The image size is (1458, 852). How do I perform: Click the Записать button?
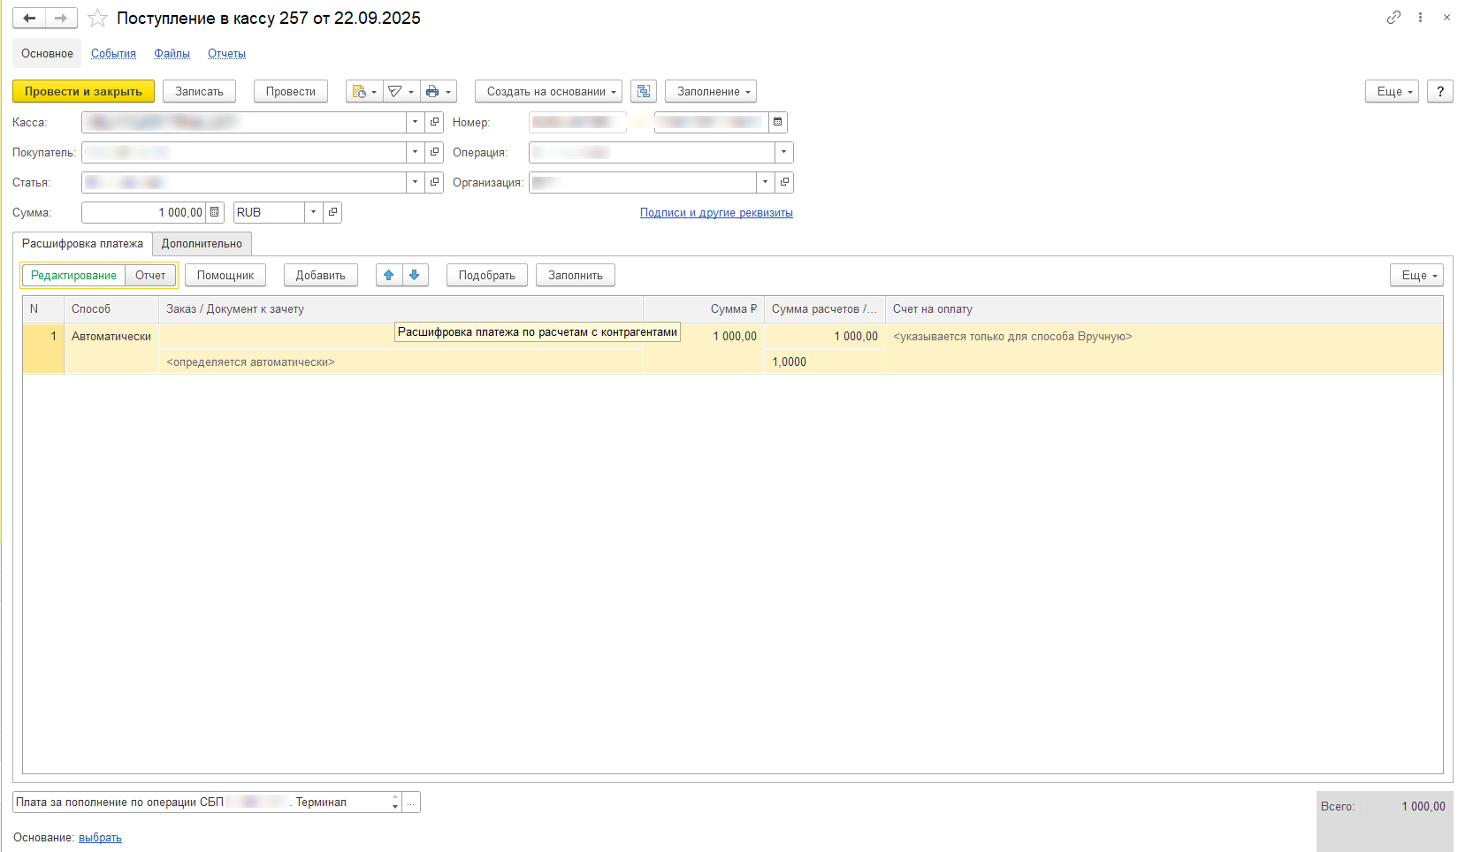click(199, 92)
